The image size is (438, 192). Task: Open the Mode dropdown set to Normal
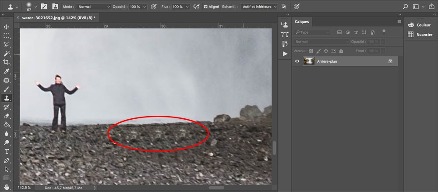[94, 7]
